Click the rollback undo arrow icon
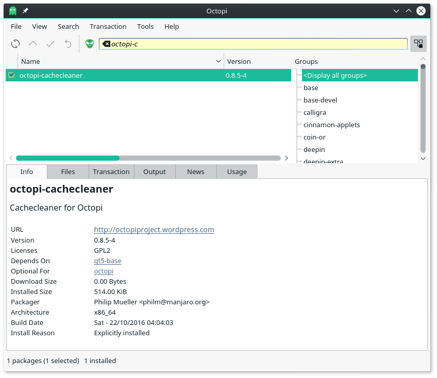Screen dimensions: 437x378 (x=68, y=44)
